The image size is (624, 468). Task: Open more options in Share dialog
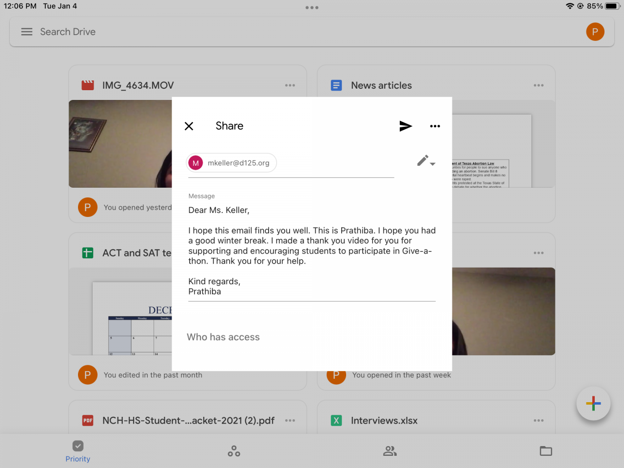click(435, 126)
